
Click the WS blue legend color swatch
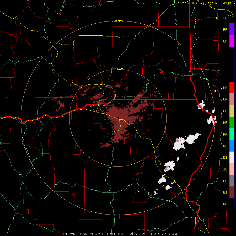pyautogui.click(x=232, y=146)
